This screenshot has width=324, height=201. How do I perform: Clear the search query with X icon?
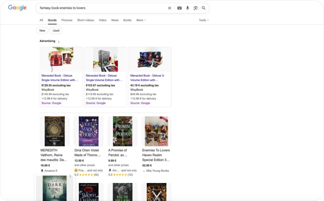[x=170, y=8]
